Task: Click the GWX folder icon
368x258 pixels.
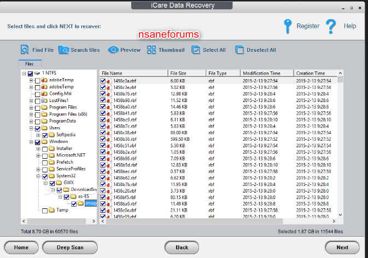Action: pos(59,183)
